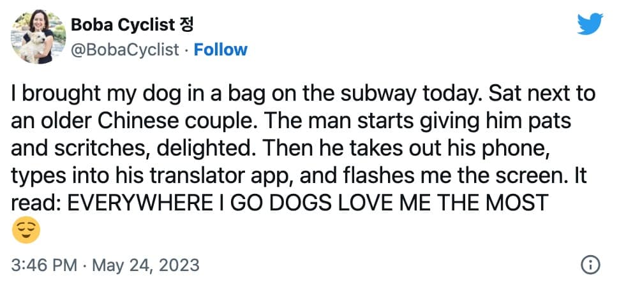Follow the BobaCyclist account
The width and height of the screenshot is (619, 287).
(220, 50)
